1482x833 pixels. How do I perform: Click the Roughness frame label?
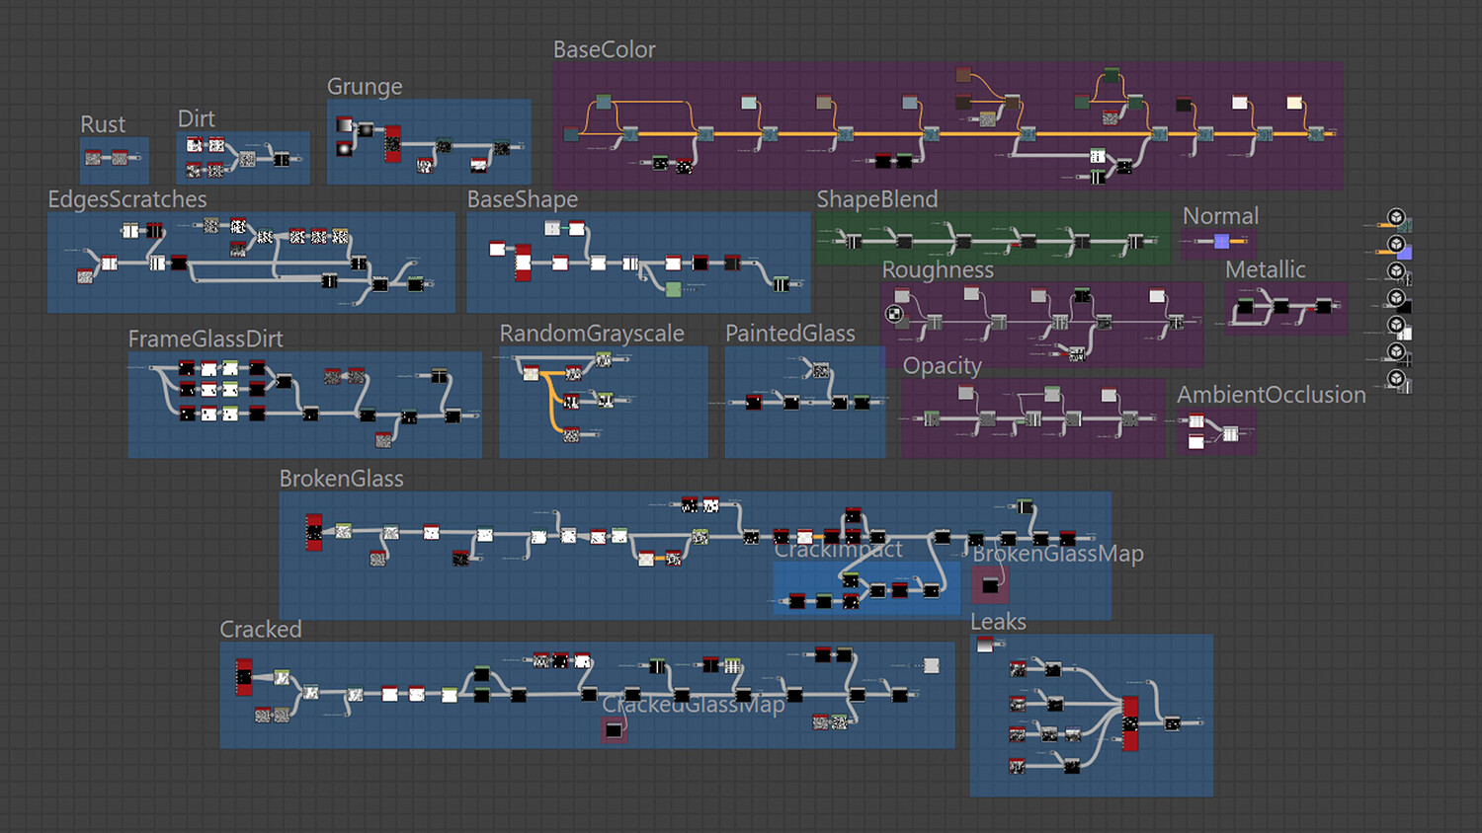[x=938, y=269]
